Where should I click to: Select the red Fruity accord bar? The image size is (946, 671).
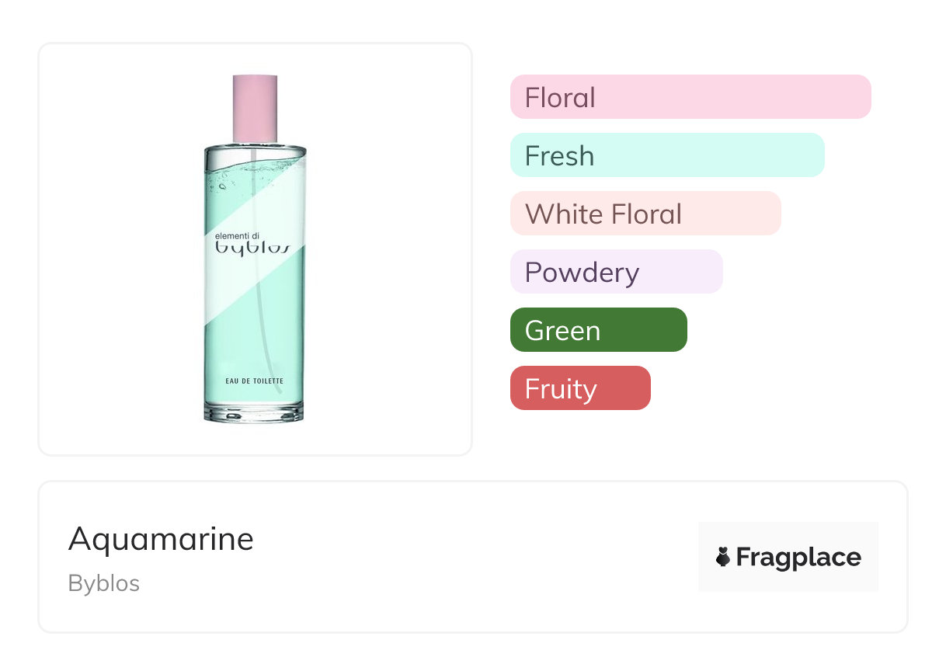[x=580, y=388]
